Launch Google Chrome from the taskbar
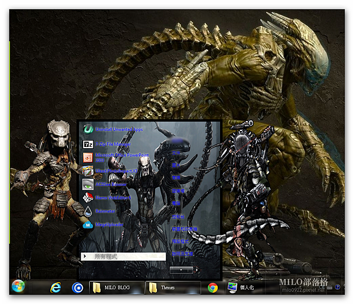This screenshot has width=354, height=304. click(x=212, y=287)
